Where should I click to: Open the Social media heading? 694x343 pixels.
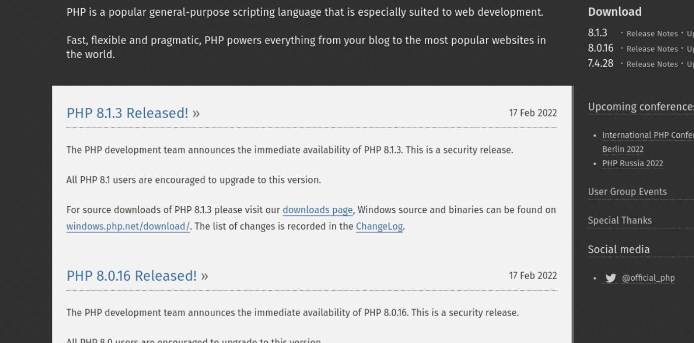click(618, 249)
